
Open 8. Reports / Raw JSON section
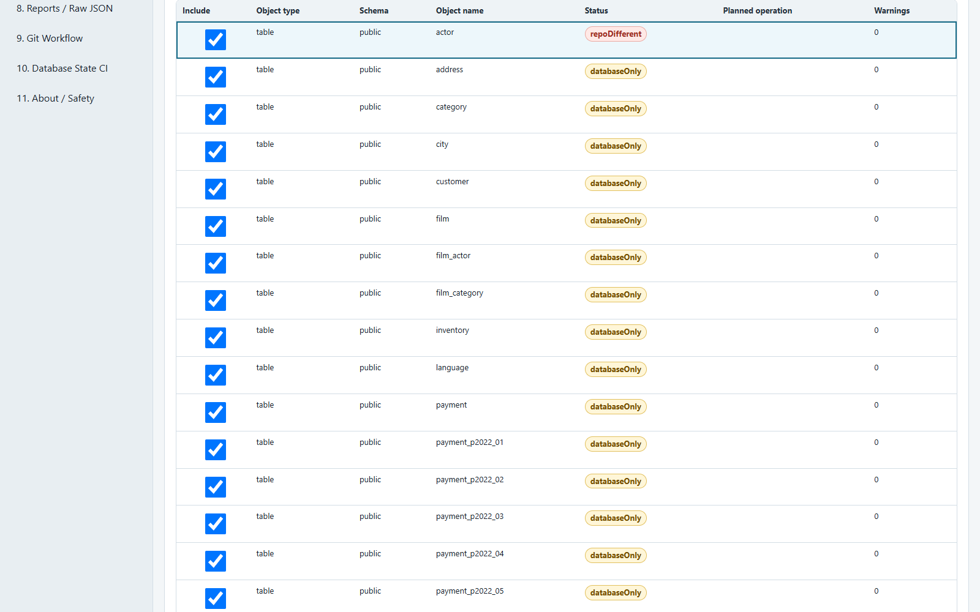tap(65, 9)
